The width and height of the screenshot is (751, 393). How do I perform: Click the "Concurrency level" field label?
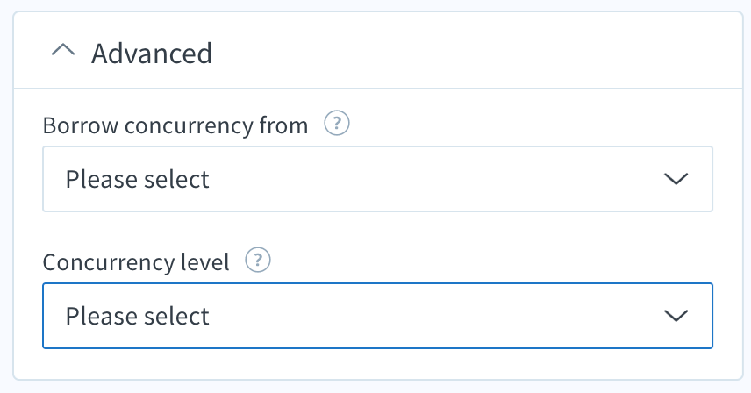coord(136,262)
